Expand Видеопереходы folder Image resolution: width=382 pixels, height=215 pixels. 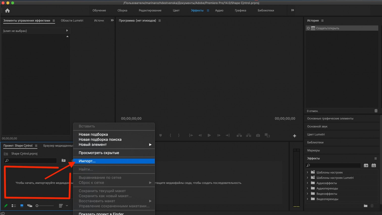point(307,199)
